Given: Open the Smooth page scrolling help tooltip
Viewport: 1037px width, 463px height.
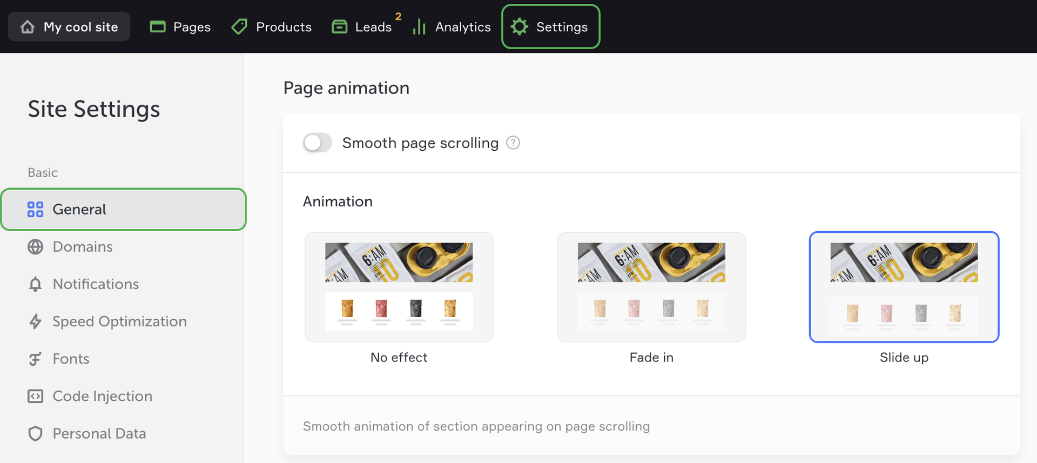Looking at the screenshot, I should [513, 143].
